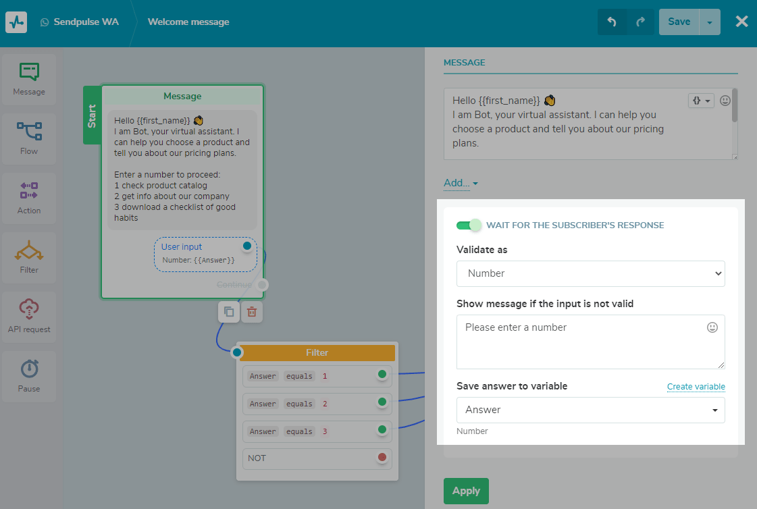The height and width of the screenshot is (509, 757).
Task: Select the Message block tool
Action: 29,80
